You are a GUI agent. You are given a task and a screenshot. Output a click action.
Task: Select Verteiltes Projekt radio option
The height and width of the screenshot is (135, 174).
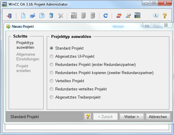[51, 81]
